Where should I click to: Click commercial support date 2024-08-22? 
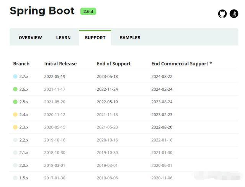[162, 76]
